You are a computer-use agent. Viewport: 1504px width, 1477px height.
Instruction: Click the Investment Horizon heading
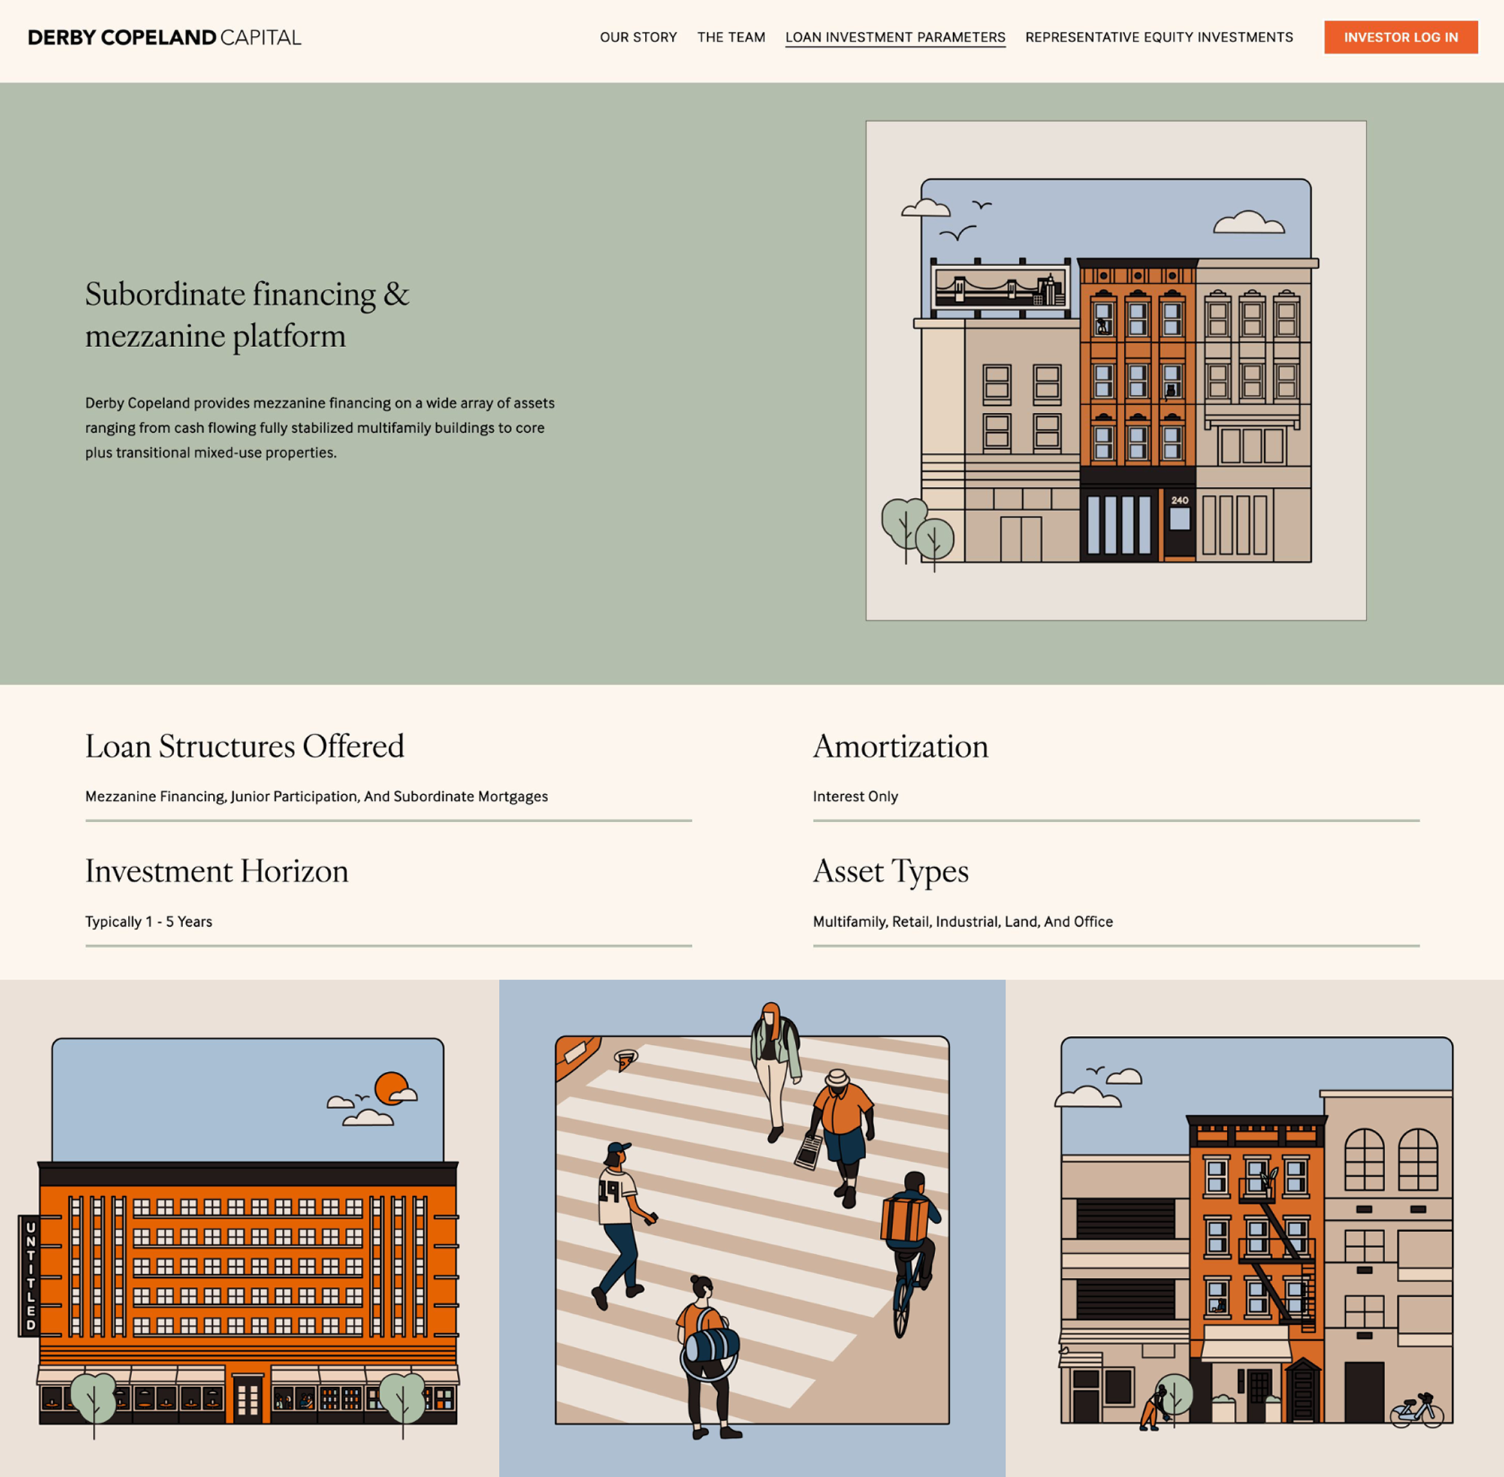coord(217,871)
